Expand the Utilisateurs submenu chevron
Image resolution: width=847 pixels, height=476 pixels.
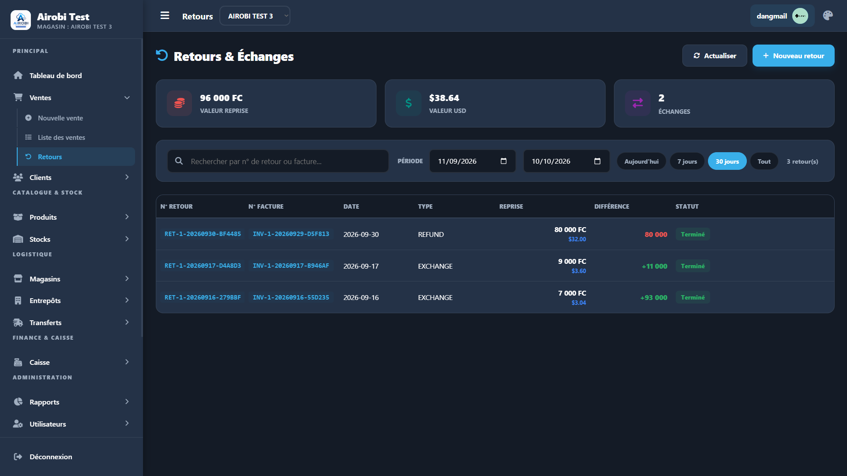[127, 424]
